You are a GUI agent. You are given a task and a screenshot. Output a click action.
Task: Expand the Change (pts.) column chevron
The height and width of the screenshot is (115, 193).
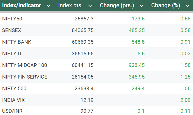tap(141, 6)
